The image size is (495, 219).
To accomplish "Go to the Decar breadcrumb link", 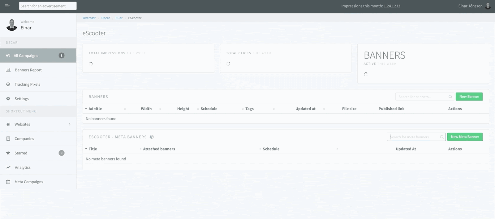I will pyautogui.click(x=105, y=18).
